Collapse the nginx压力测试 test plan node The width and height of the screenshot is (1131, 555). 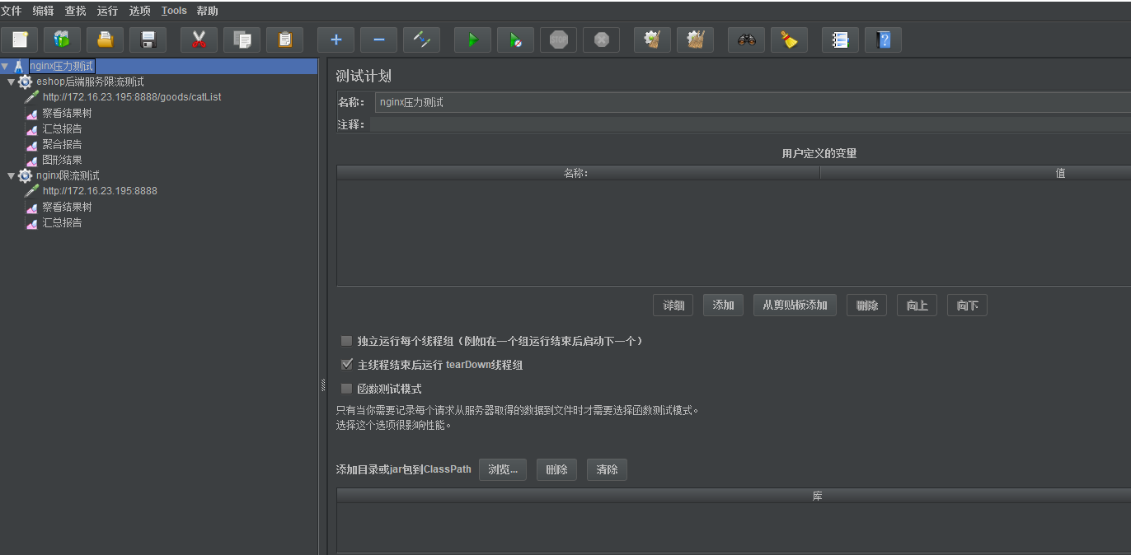click(7, 65)
